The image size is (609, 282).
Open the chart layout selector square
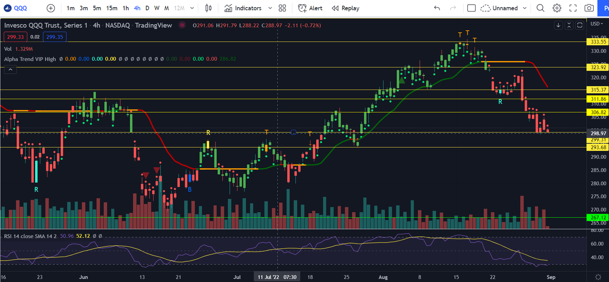471,8
